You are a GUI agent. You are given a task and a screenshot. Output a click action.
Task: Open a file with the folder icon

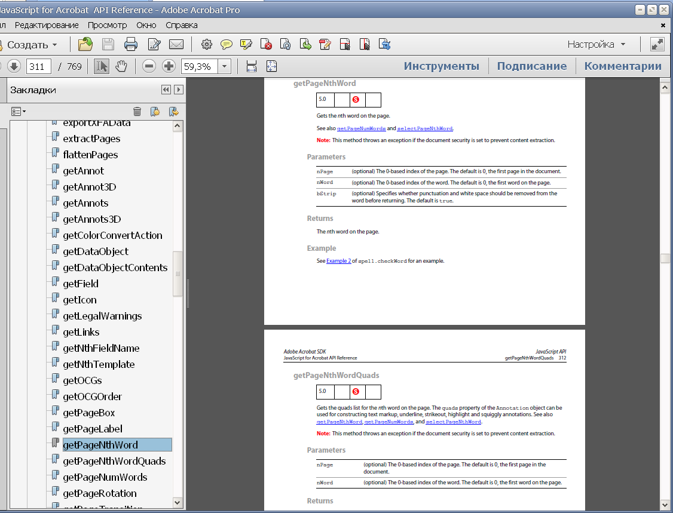85,44
